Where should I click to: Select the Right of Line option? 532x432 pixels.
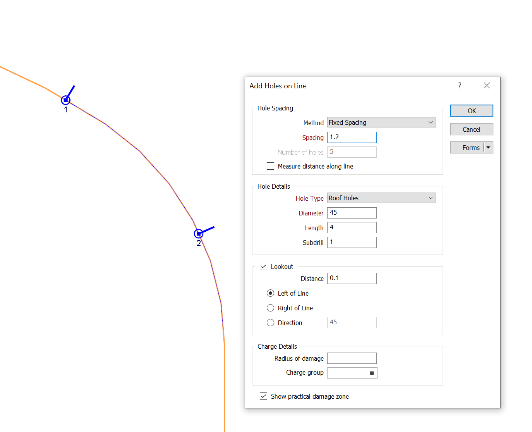click(270, 308)
